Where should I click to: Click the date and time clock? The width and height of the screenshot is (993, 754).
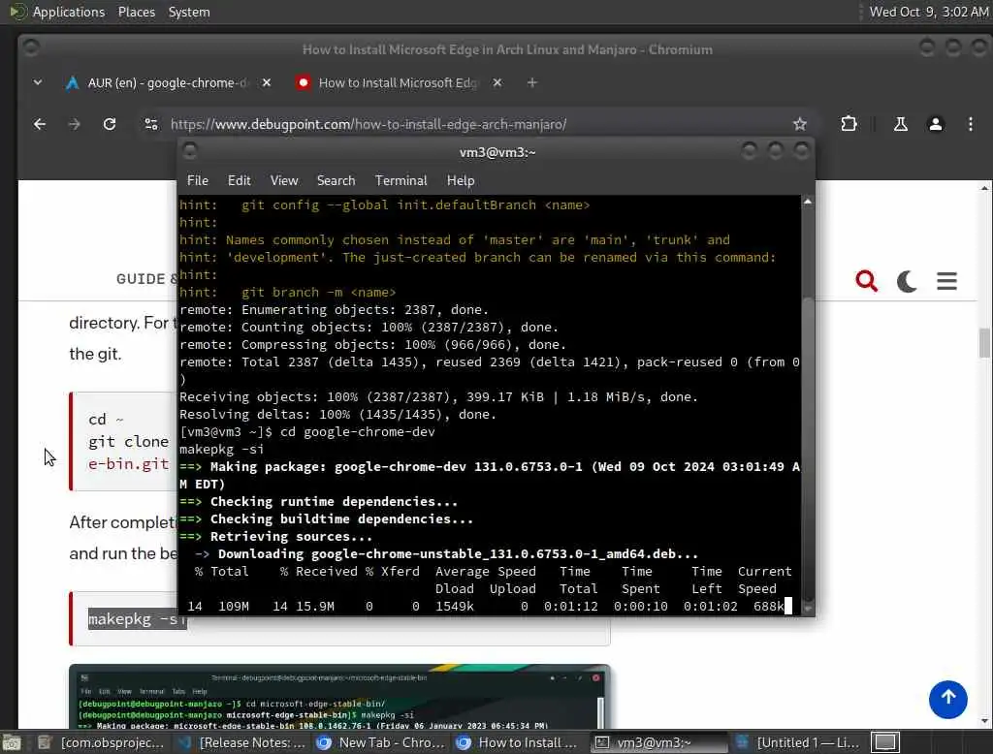928,12
